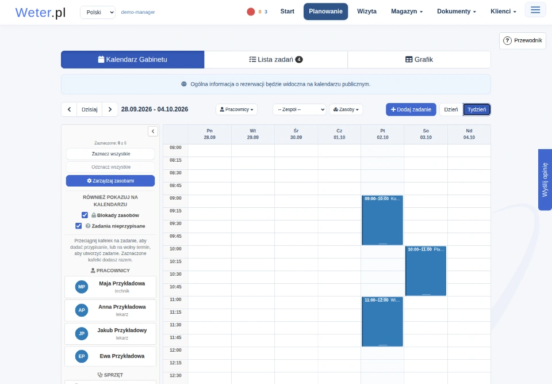Click the JP avatar of Jakub Przykładowy
The height and width of the screenshot is (384, 552).
tap(82, 333)
